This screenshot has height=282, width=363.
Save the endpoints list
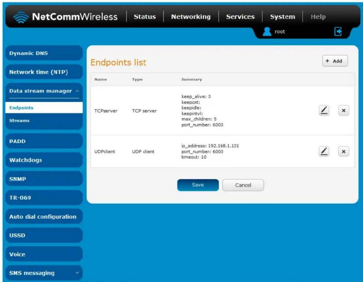(x=198, y=185)
